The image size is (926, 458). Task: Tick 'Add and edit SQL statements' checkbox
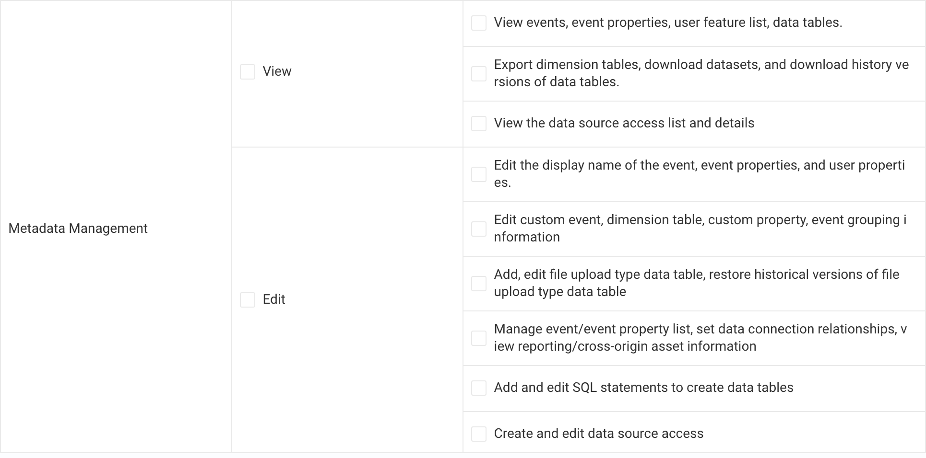coord(479,388)
